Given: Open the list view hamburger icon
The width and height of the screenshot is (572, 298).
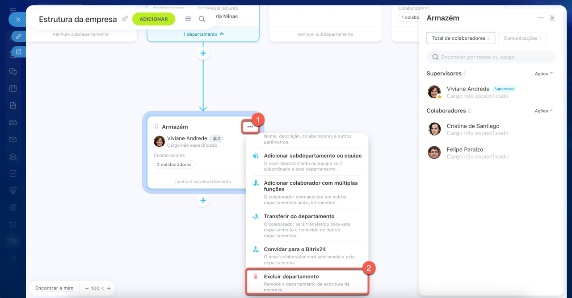Looking at the screenshot, I should (188, 19).
